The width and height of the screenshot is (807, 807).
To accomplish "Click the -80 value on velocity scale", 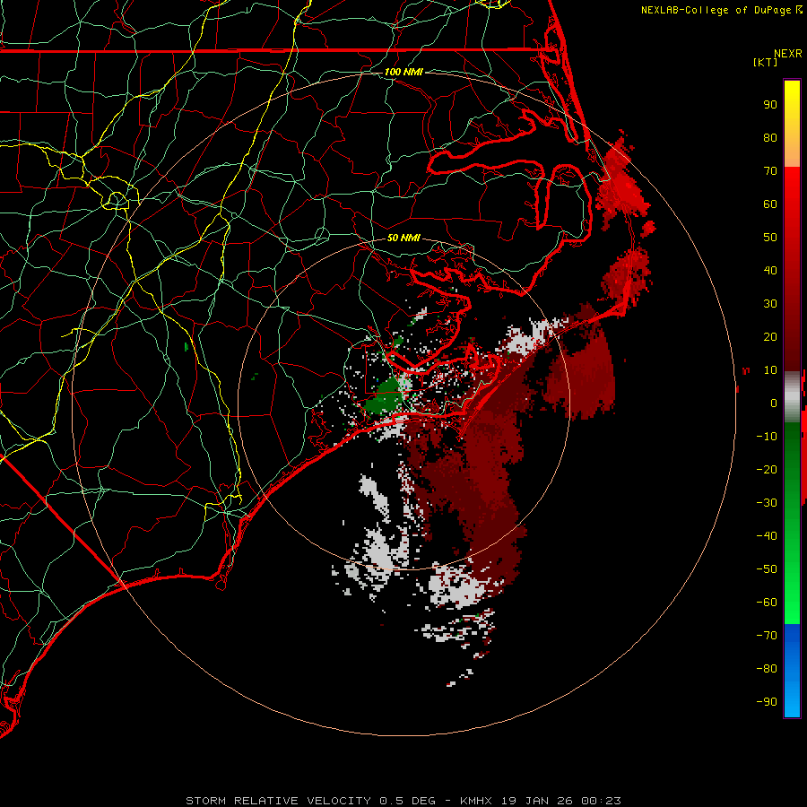I will click(x=767, y=669).
